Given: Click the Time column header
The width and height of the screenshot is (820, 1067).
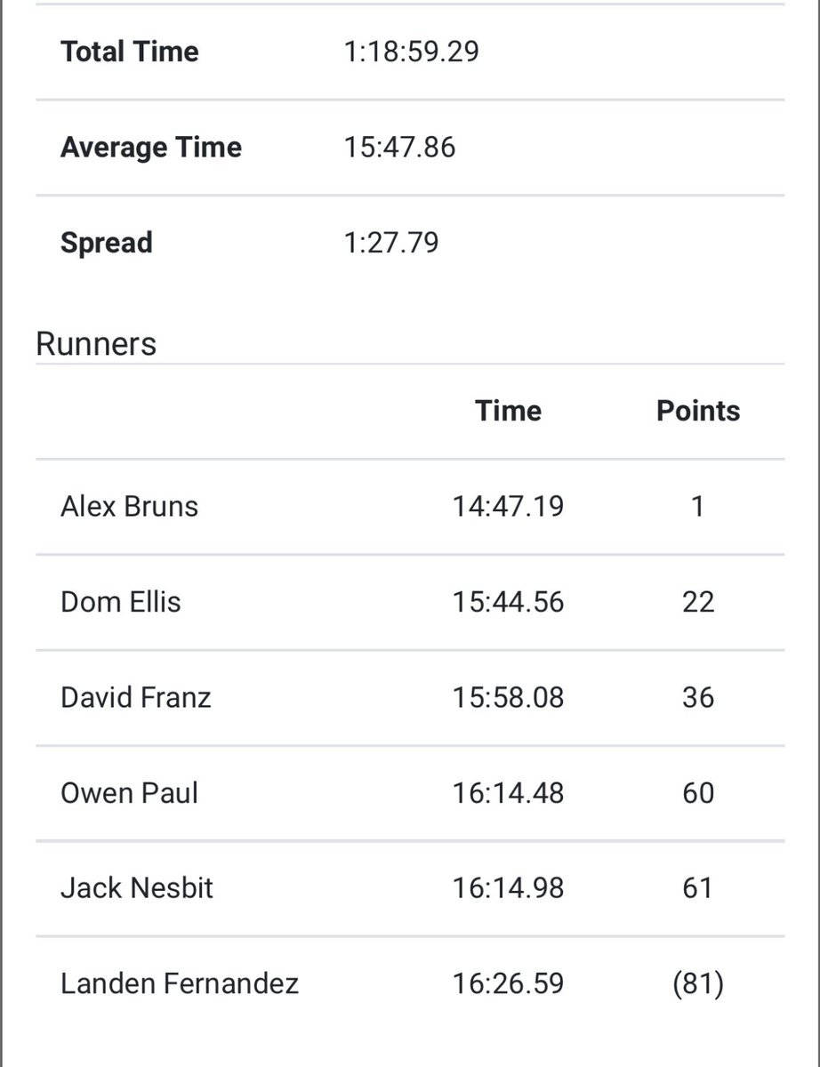Looking at the screenshot, I should (508, 411).
